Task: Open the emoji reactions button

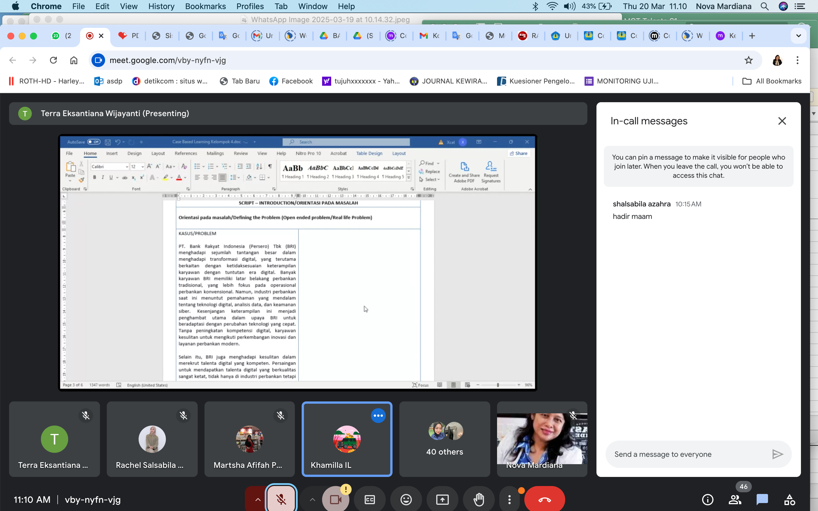Action: [x=406, y=500]
